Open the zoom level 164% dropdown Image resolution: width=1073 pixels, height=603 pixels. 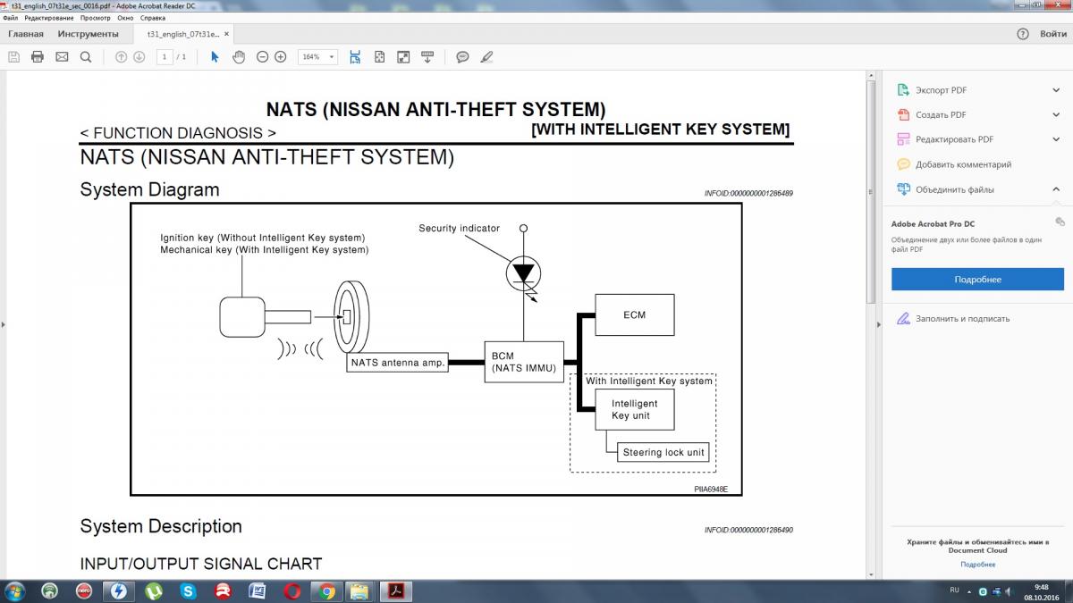tap(318, 56)
